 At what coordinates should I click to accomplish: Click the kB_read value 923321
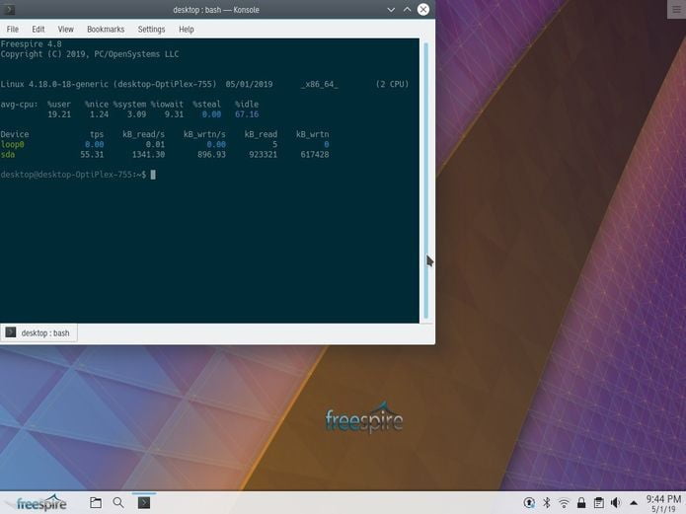pos(263,155)
